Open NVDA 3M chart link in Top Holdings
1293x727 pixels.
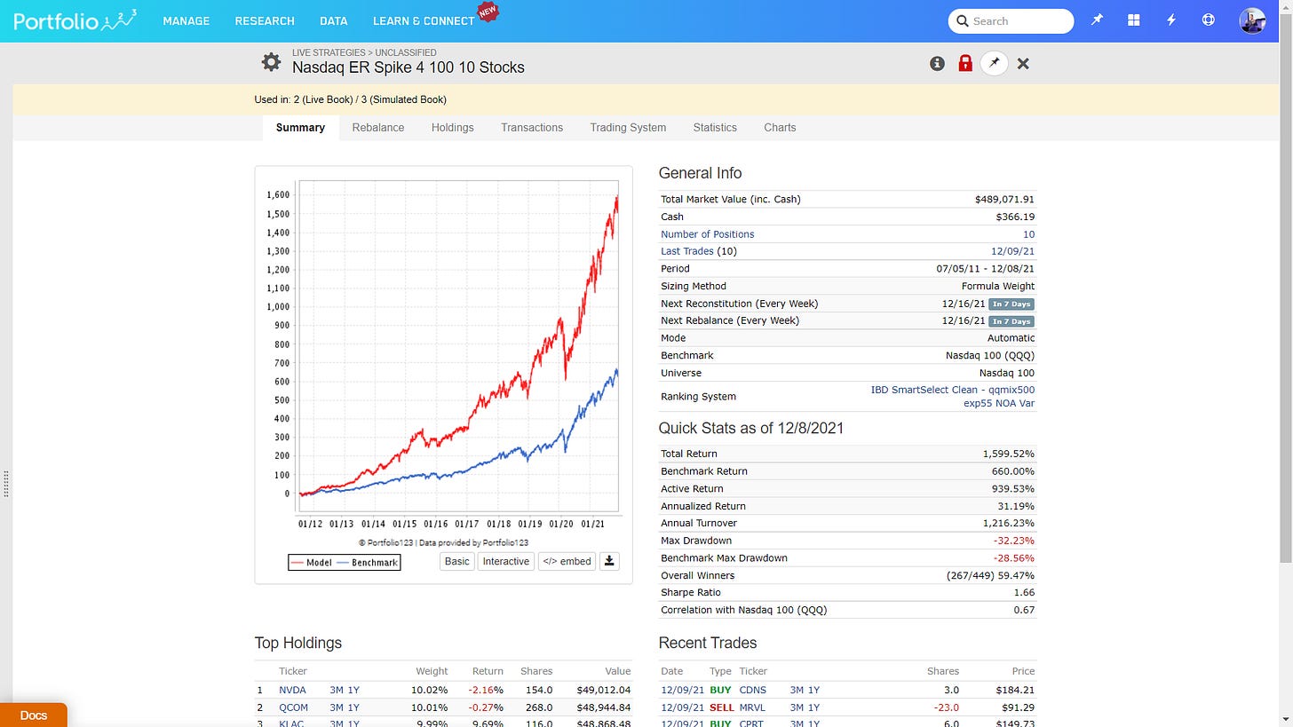coord(337,690)
